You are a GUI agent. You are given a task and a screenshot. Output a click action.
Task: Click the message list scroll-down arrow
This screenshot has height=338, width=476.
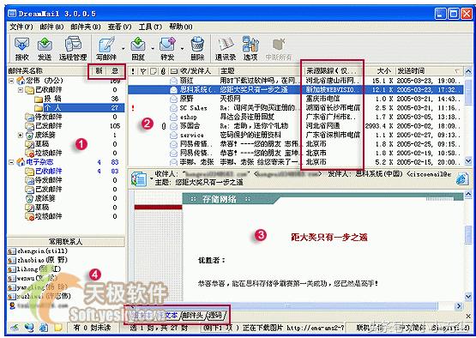[x=468, y=162]
